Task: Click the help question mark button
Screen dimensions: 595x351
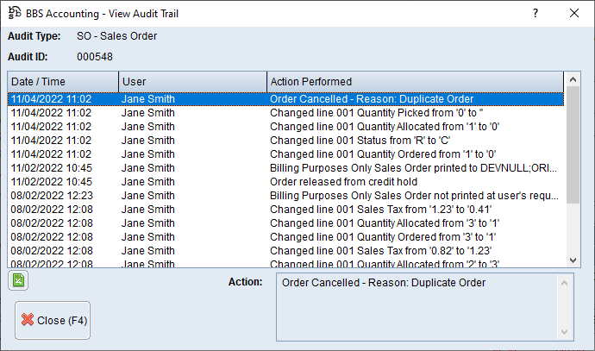Action: [535, 13]
